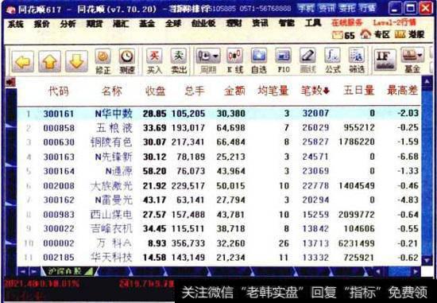Sort by the 金额 column header
This screenshot has width=437, height=303.
tap(234, 91)
